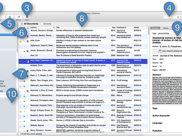Screen dimensions: 182x136
Task: Click the Share toolbar icon
Action: click(x=18, y=17)
